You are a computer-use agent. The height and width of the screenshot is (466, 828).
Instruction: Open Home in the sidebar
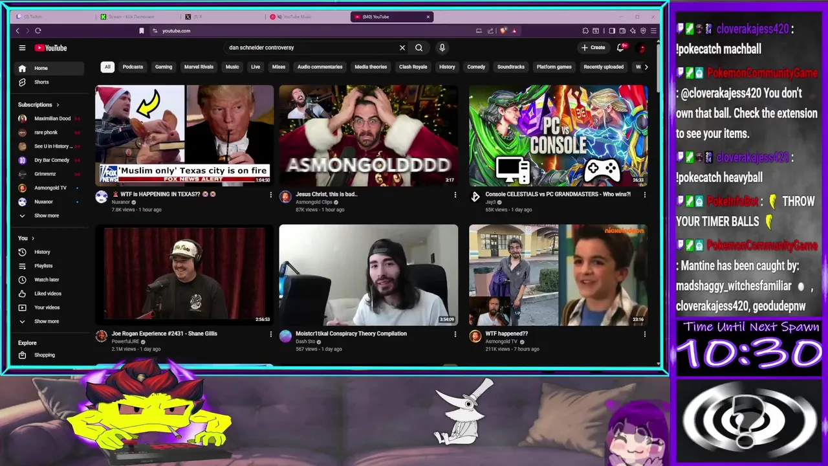coord(49,68)
